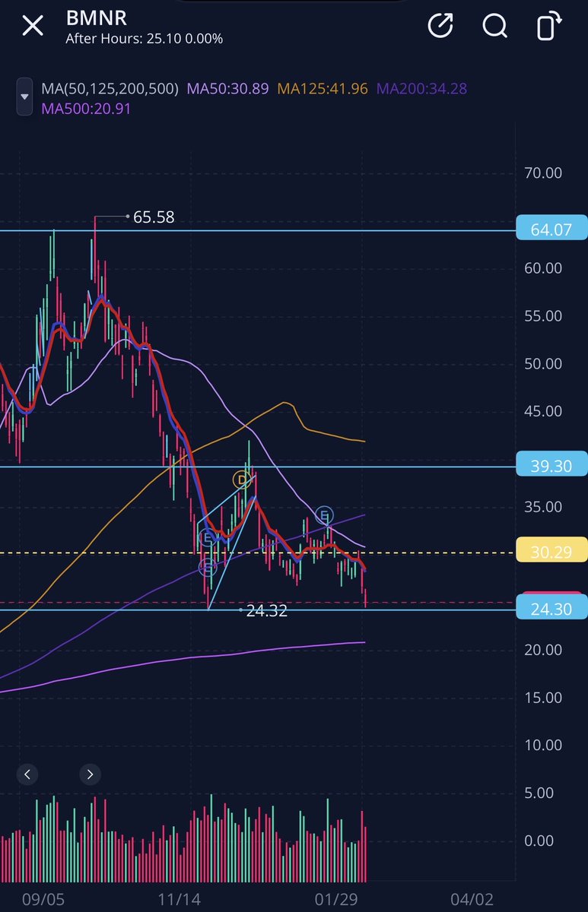Click the After Hours: 25.10 0.00% text

pyautogui.click(x=144, y=38)
